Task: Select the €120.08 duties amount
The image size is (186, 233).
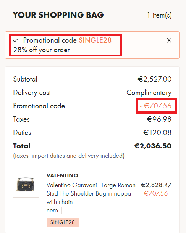Action: click(157, 132)
